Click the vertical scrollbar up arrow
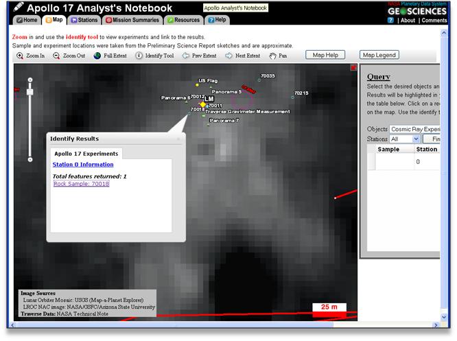 pyautogui.click(x=443, y=33)
